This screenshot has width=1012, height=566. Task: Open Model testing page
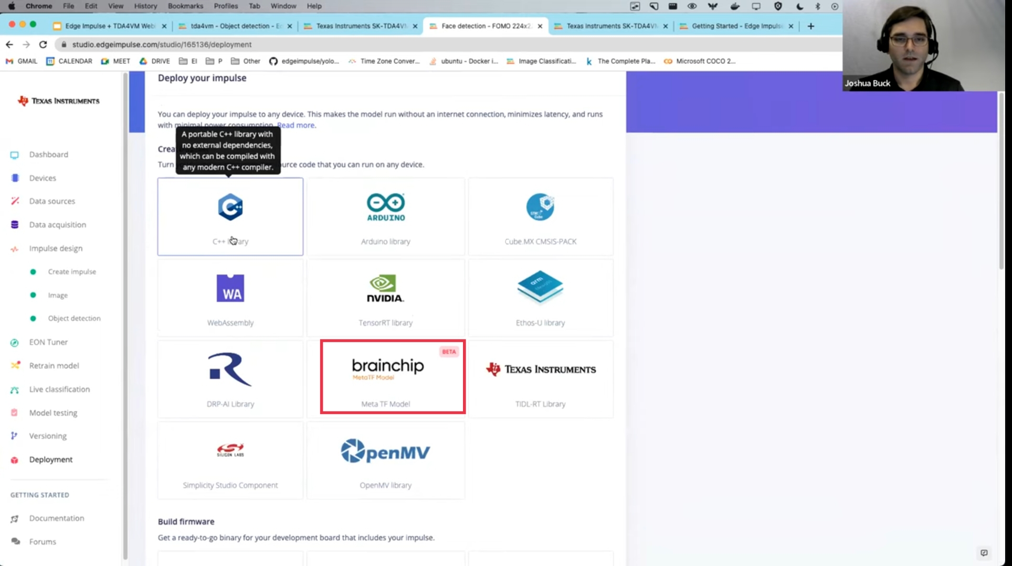pyautogui.click(x=53, y=413)
